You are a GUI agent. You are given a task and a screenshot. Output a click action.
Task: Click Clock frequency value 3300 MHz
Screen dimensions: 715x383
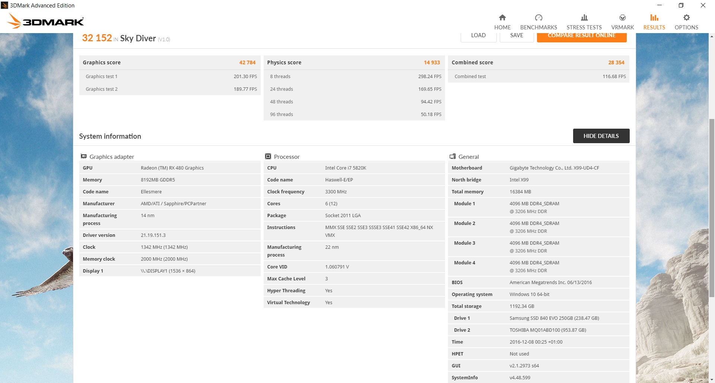tap(336, 191)
